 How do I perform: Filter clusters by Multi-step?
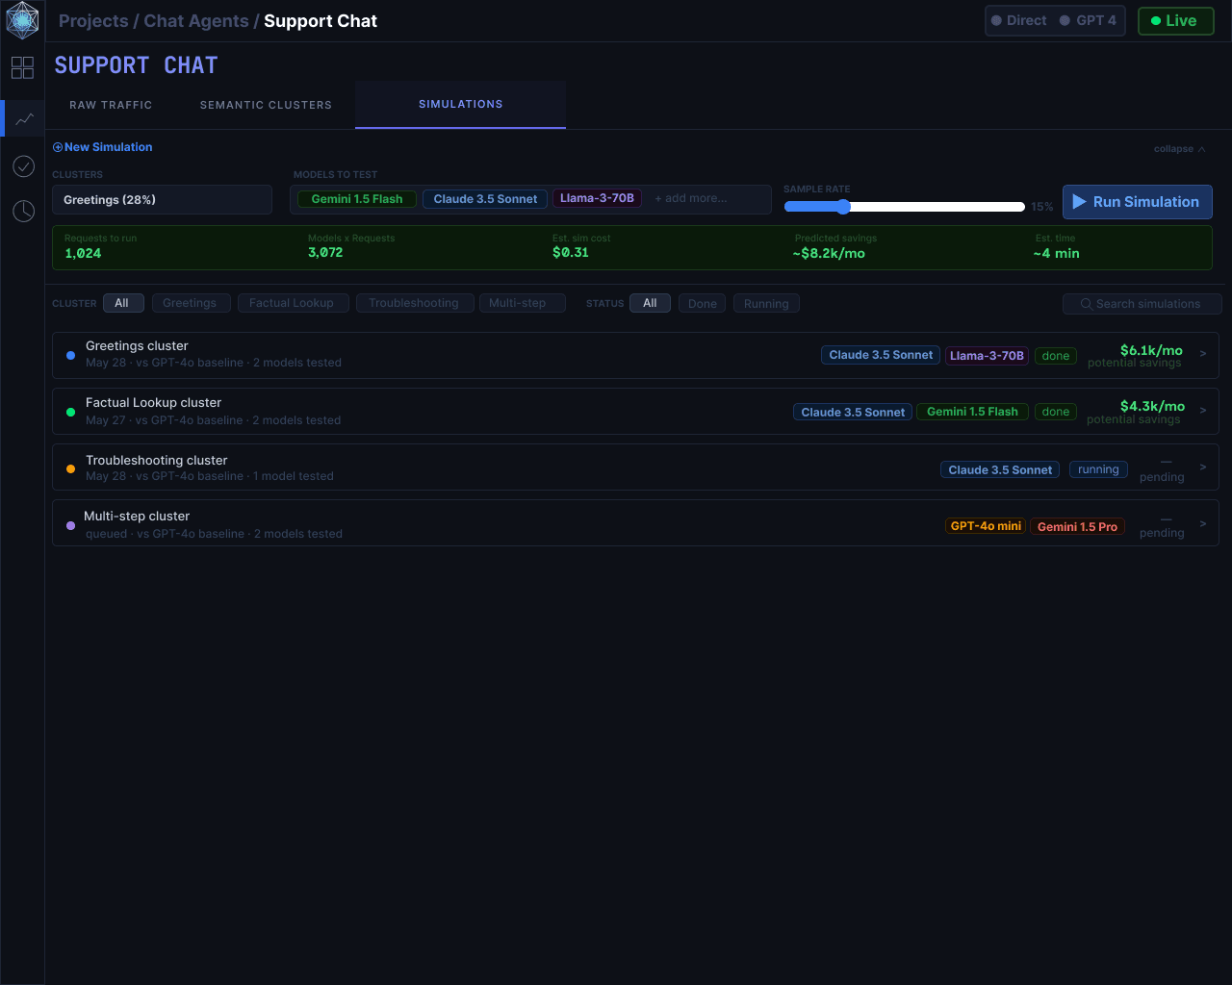(521, 303)
